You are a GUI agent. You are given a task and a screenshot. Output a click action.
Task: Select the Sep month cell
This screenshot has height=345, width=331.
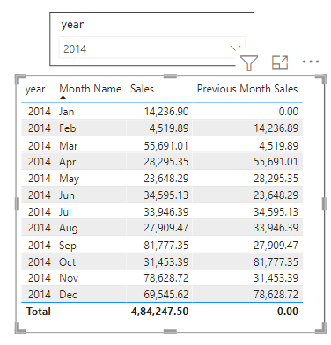point(68,246)
